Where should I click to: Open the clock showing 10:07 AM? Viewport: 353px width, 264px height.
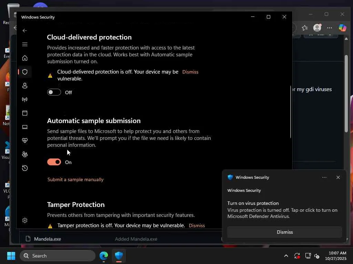tap(336, 256)
